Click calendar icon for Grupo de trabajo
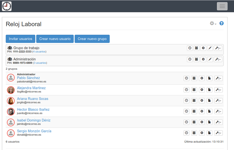This screenshot has width=234, height=150. tap(197, 48)
